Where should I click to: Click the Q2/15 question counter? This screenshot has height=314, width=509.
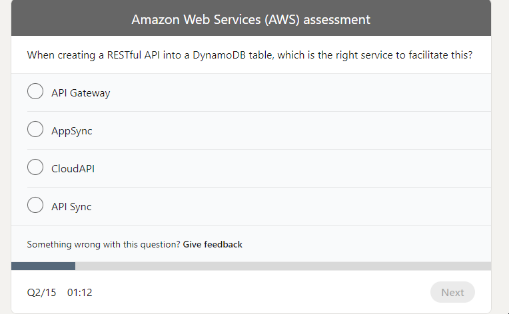coord(41,293)
